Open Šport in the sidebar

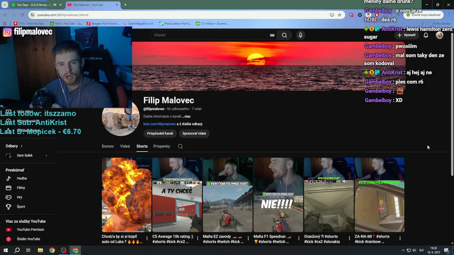click(x=21, y=206)
